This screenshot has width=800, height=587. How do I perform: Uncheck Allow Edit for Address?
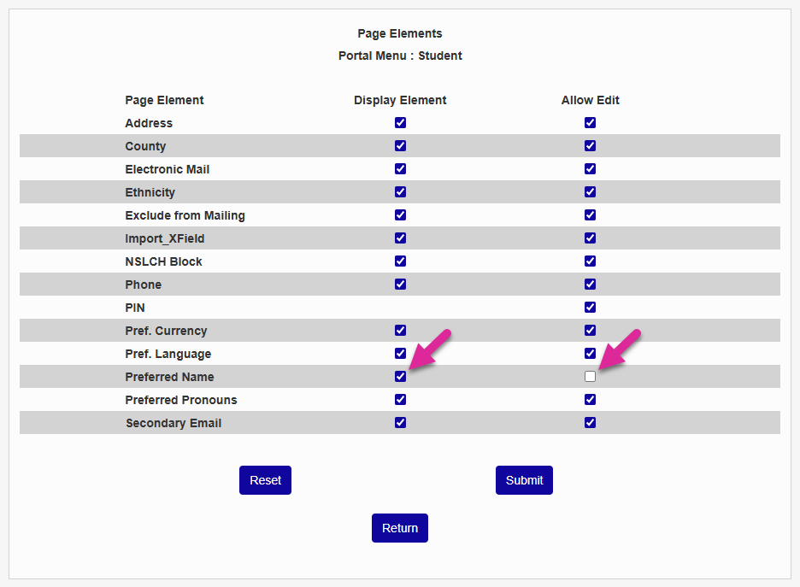tap(591, 123)
